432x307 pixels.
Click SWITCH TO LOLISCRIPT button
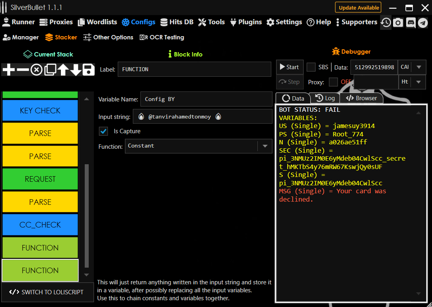pyautogui.click(x=47, y=292)
